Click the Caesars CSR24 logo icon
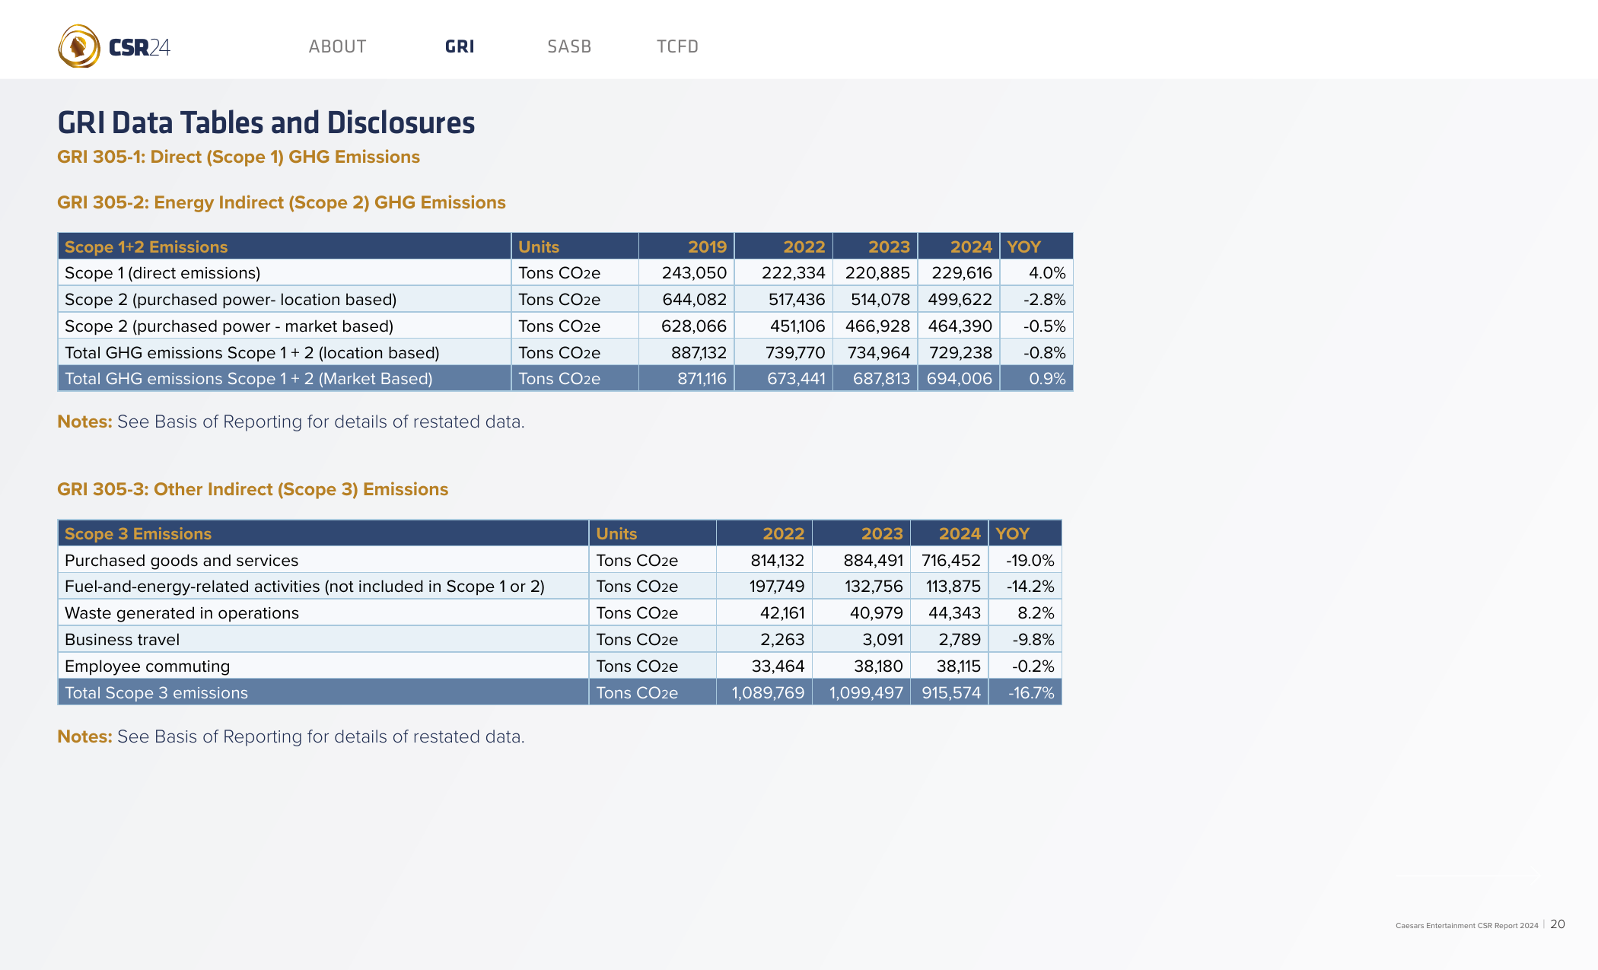The image size is (1598, 970). click(79, 46)
